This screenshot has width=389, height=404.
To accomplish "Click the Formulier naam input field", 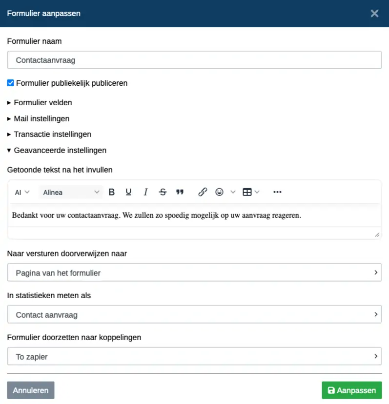I will pyautogui.click(x=194, y=60).
